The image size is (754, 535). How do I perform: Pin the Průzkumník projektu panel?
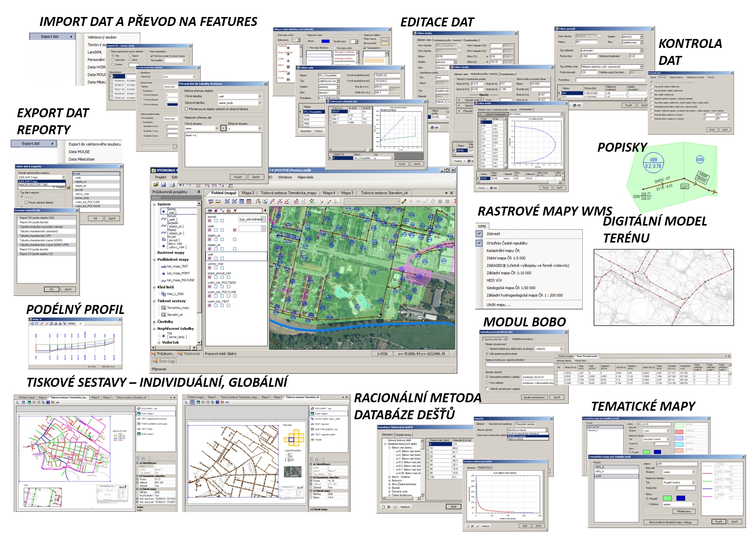point(198,192)
